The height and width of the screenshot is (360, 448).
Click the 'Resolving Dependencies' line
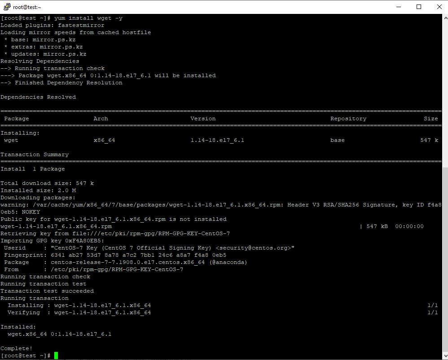pos(40,61)
